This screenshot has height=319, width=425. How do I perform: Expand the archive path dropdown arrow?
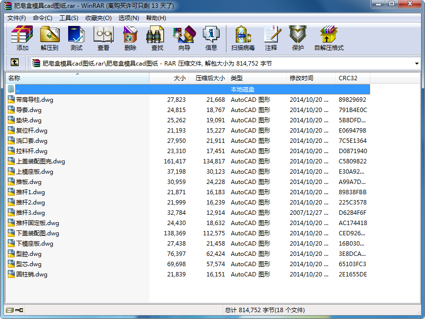pos(417,64)
